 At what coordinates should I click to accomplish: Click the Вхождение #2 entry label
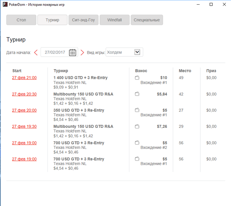coord(154,148)
